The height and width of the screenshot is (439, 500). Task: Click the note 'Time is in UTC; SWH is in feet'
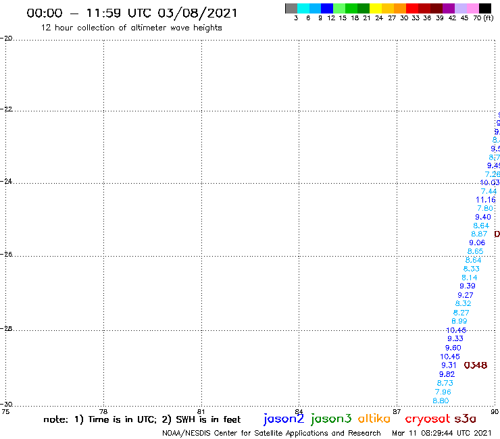(x=142, y=419)
